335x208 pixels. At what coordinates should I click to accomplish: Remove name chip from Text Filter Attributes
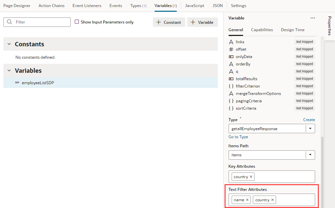coord(247,200)
